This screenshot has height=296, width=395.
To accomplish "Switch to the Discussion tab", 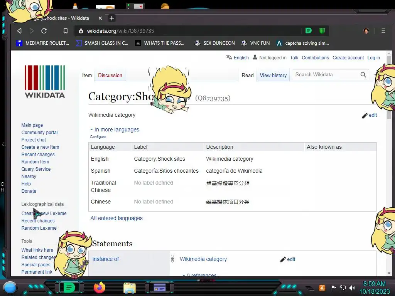I will (110, 75).
